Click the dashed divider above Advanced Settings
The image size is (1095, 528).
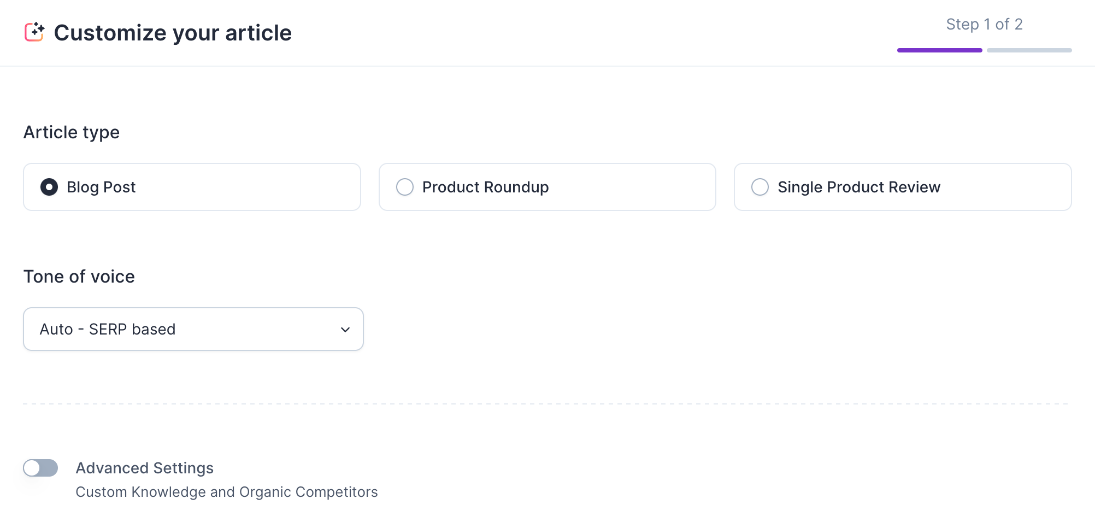(546, 404)
